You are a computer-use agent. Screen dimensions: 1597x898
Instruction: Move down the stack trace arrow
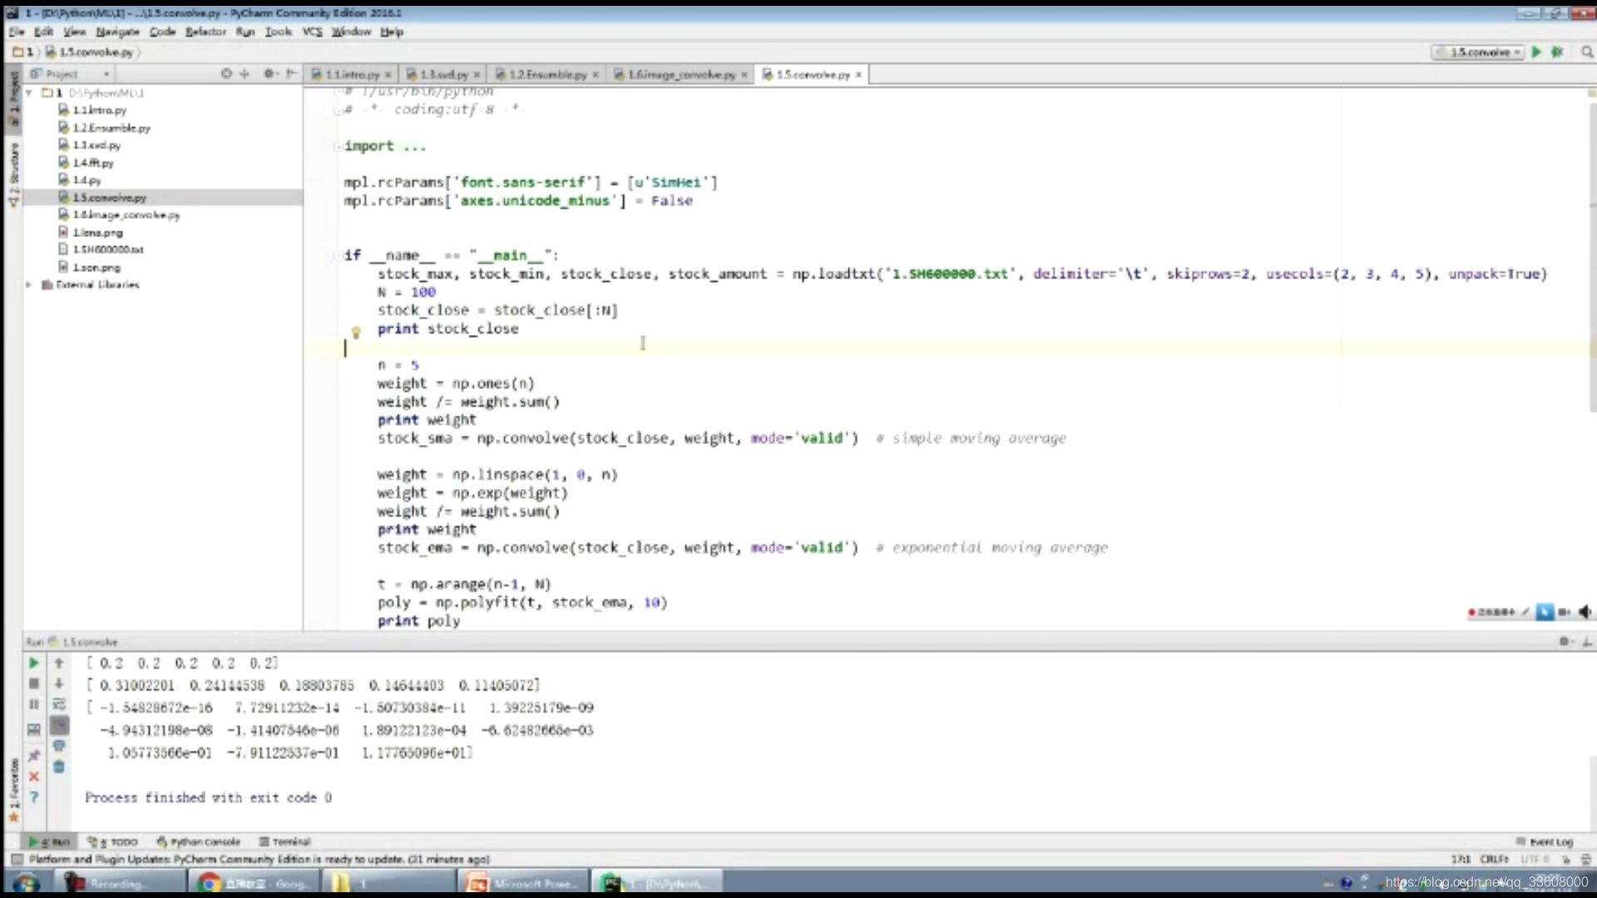pyautogui.click(x=58, y=683)
